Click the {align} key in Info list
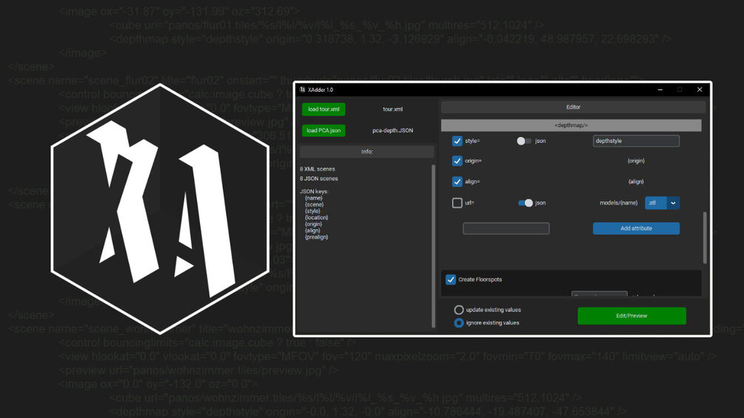This screenshot has width=744, height=418. tap(312, 231)
